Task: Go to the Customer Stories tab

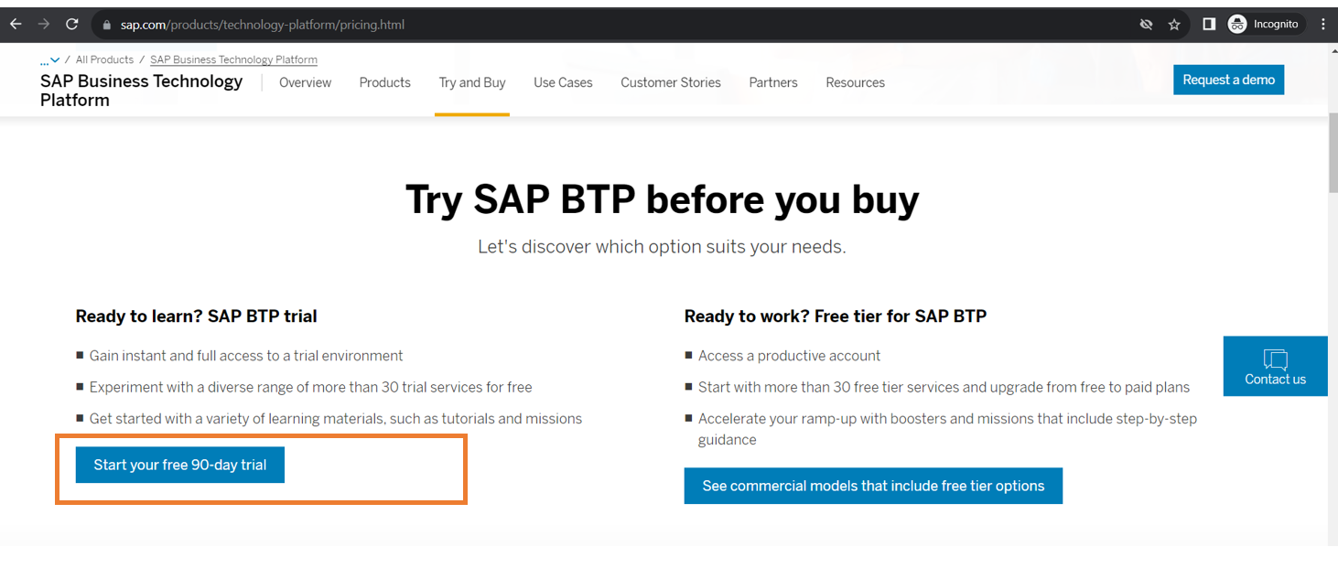Action: (x=671, y=82)
